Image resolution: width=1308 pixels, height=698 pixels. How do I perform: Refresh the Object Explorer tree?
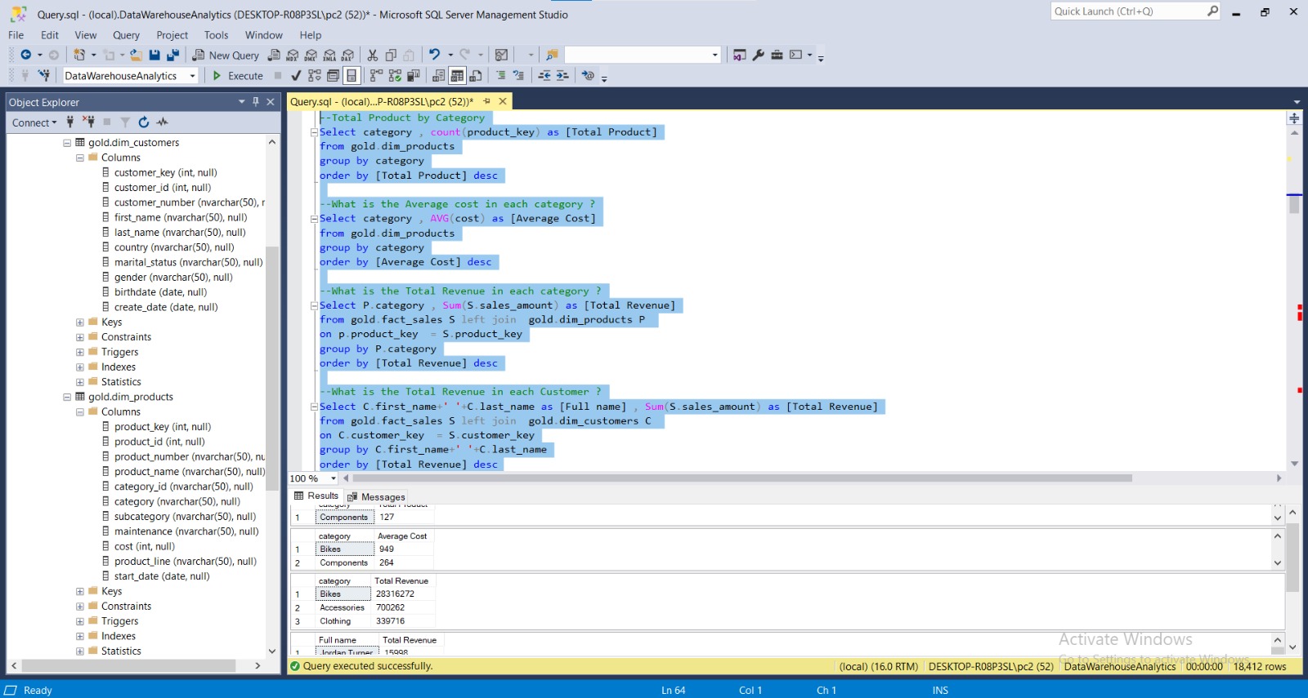(144, 122)
